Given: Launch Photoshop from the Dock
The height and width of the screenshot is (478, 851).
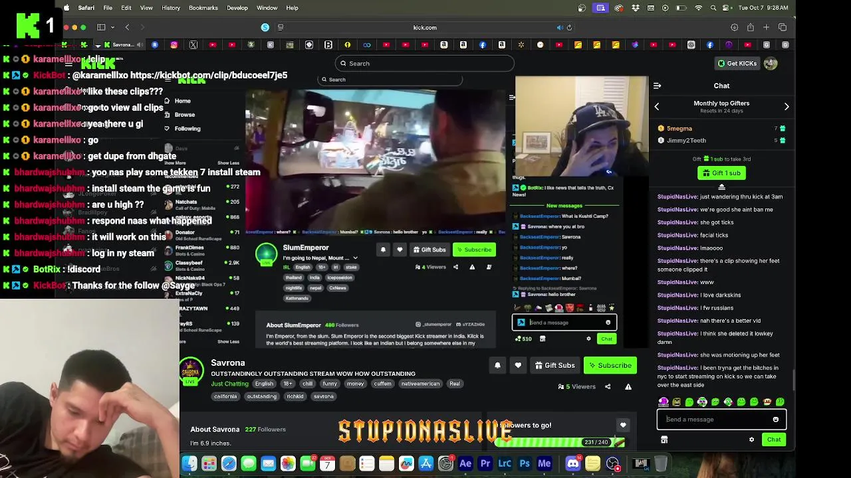Looking at the screenshot, I should pos(525,463).
